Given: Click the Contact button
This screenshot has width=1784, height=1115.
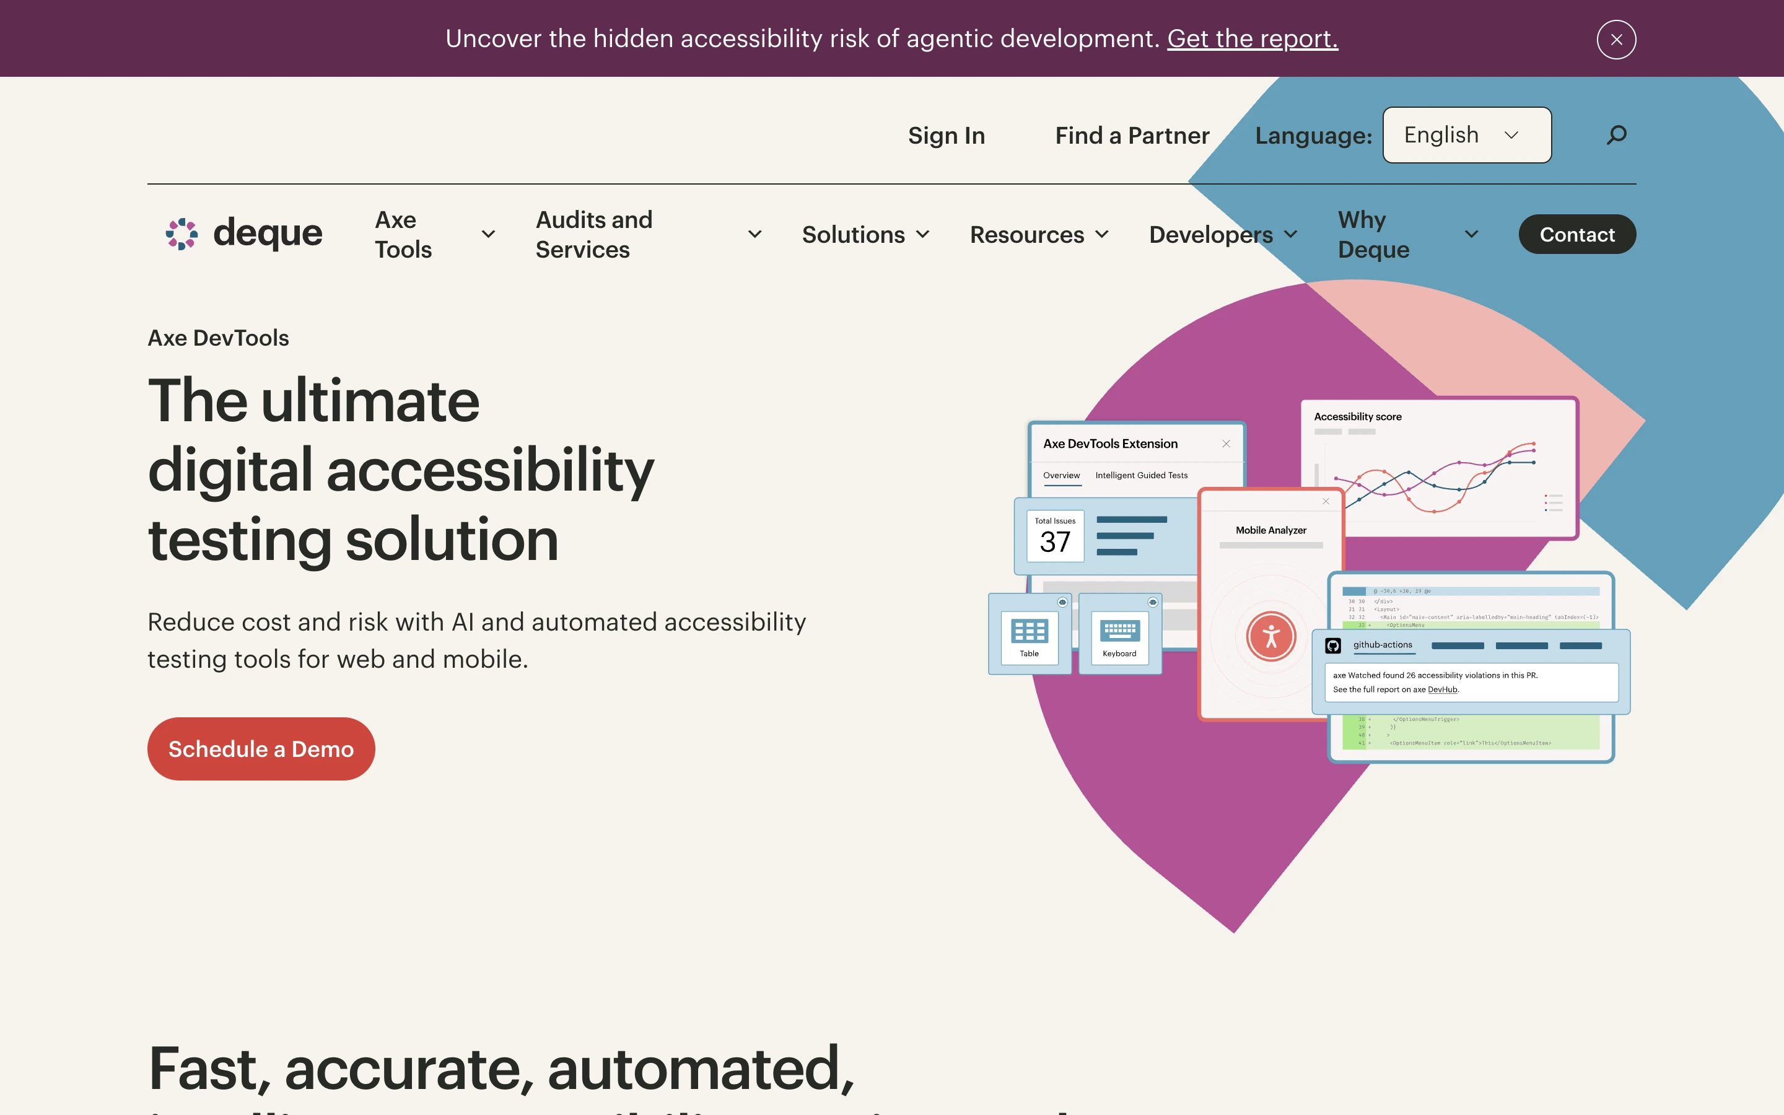Looking at the screenshot, I should click(1577, 235).
